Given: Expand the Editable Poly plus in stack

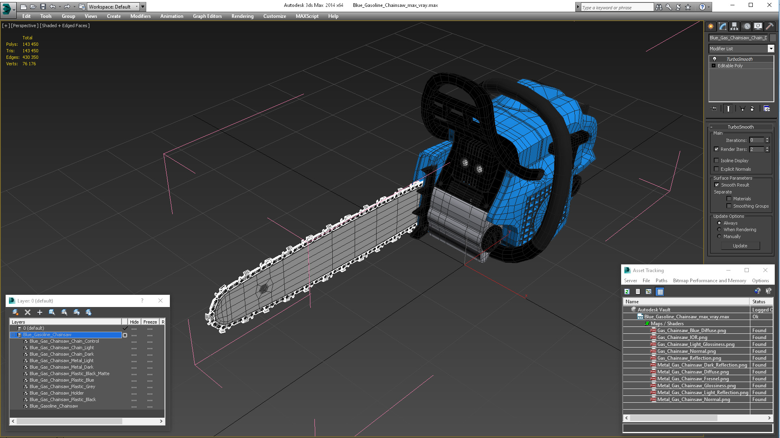Looking at the screenshot, I should tap(713, 66).
